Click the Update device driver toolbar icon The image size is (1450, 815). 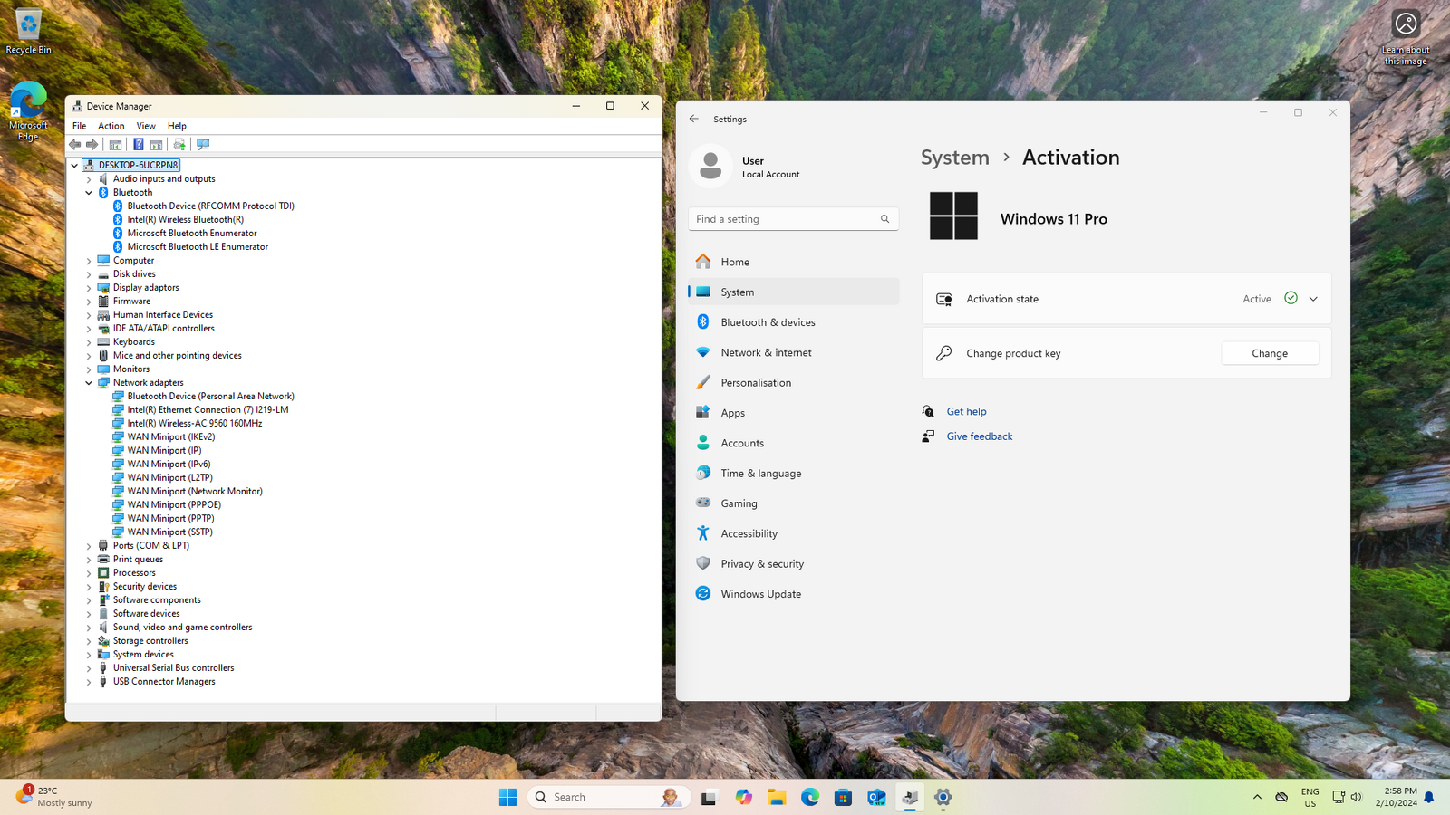tap(179, 145)
